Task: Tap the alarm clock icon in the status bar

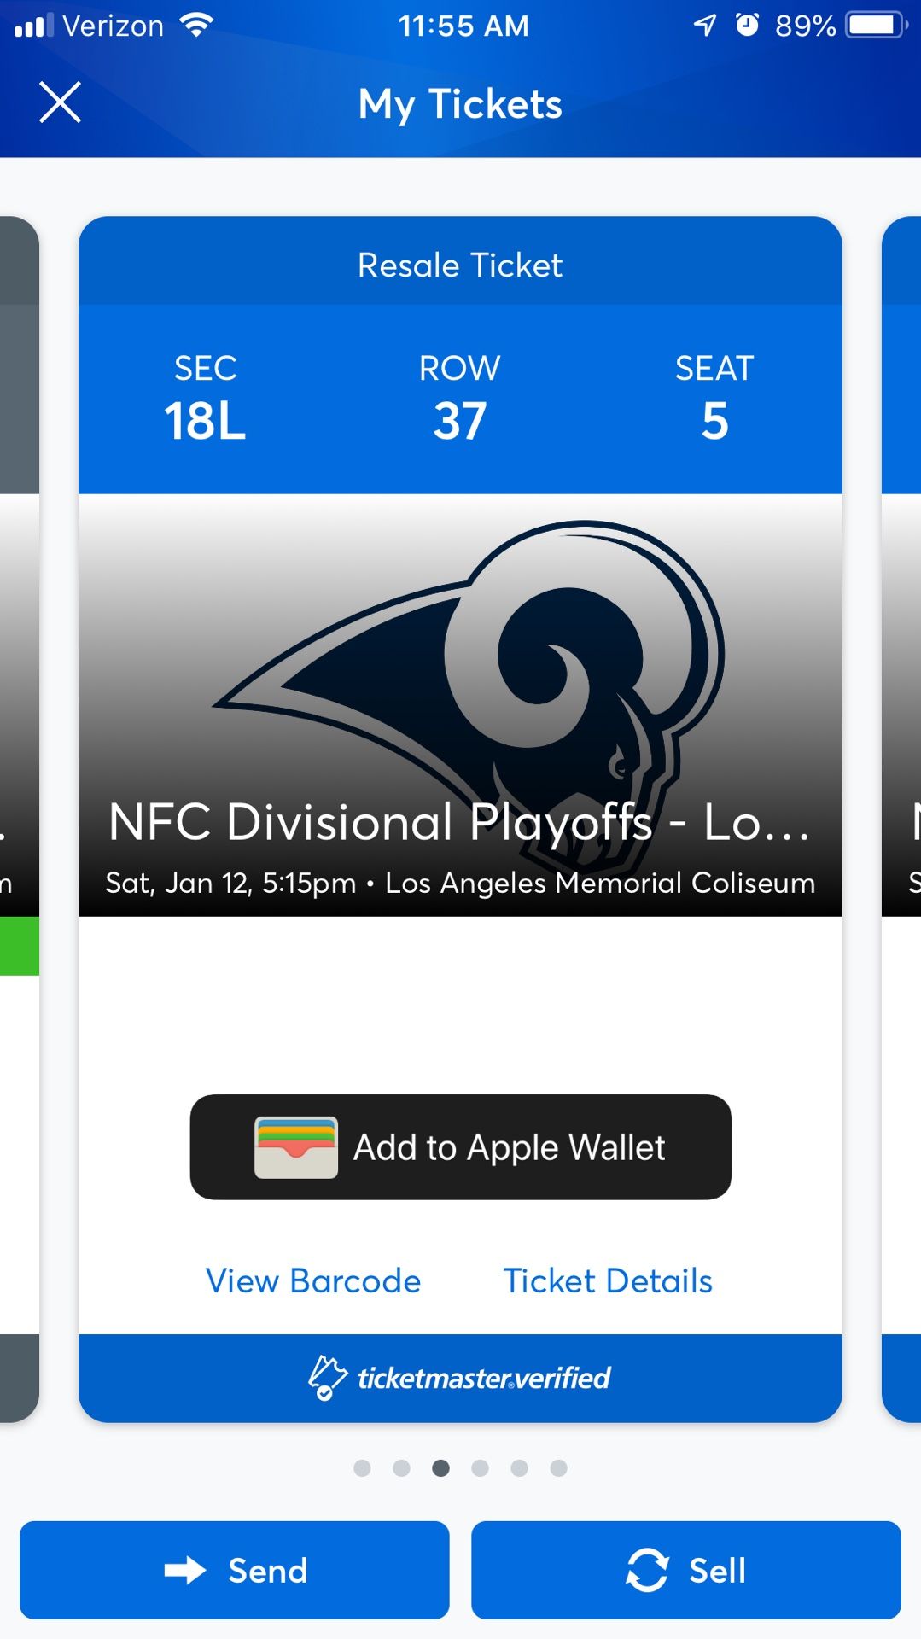Action: [746, 26]
